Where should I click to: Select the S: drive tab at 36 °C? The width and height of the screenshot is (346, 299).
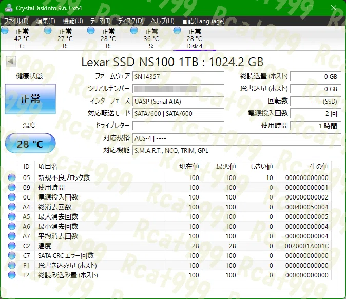[151, 38]
